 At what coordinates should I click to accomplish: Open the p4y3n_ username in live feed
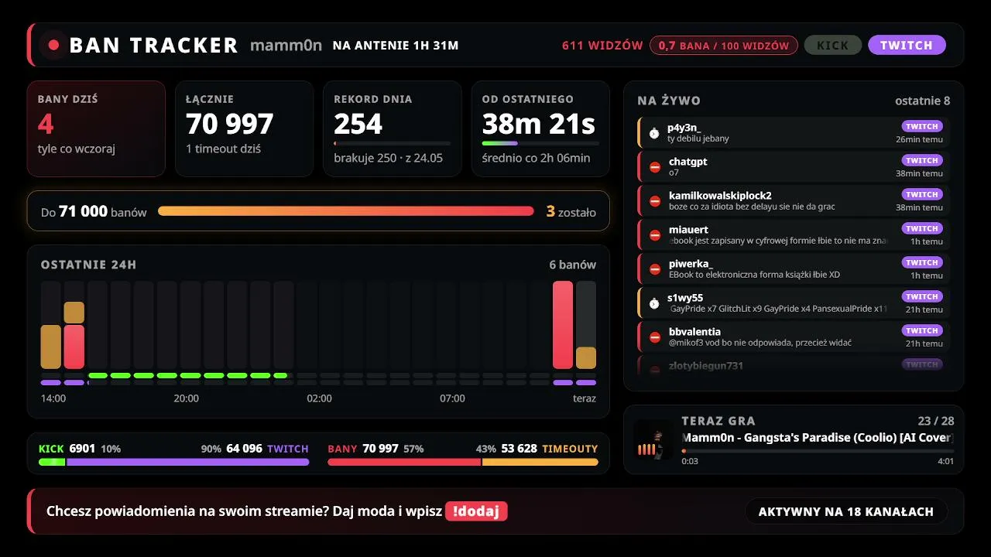point(684,127)
